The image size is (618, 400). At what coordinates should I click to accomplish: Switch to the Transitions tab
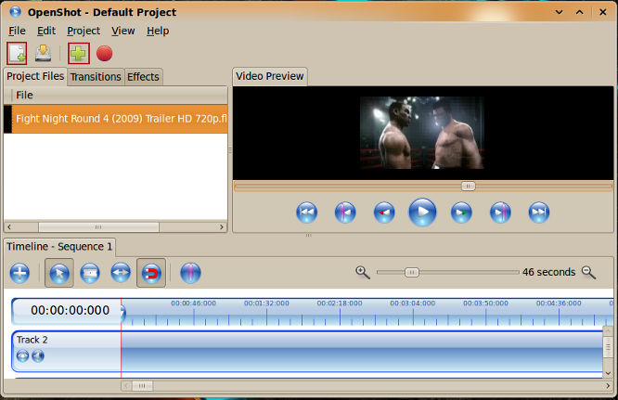(x=96, y=77)
